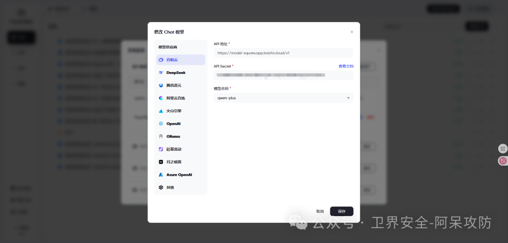Click the API Secret input field
This screenshot has width=508, height=243.
284,75
